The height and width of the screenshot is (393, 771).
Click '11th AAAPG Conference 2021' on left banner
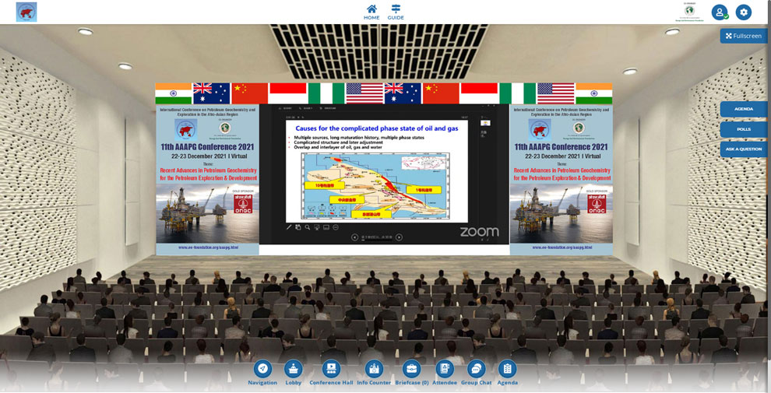pyautogui.click(x=207, y=147)
